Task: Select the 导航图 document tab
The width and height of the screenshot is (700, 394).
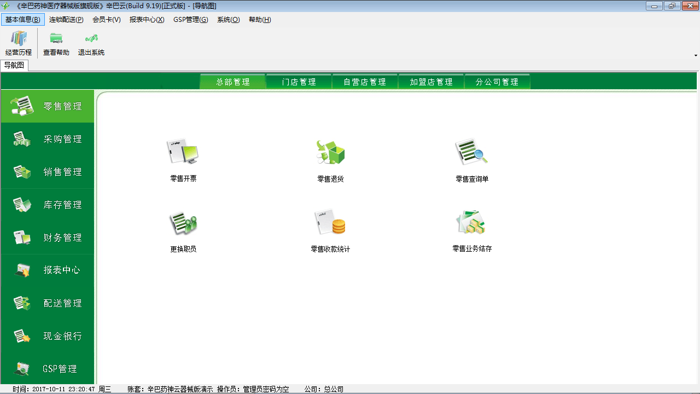Action: click(14, 66)
